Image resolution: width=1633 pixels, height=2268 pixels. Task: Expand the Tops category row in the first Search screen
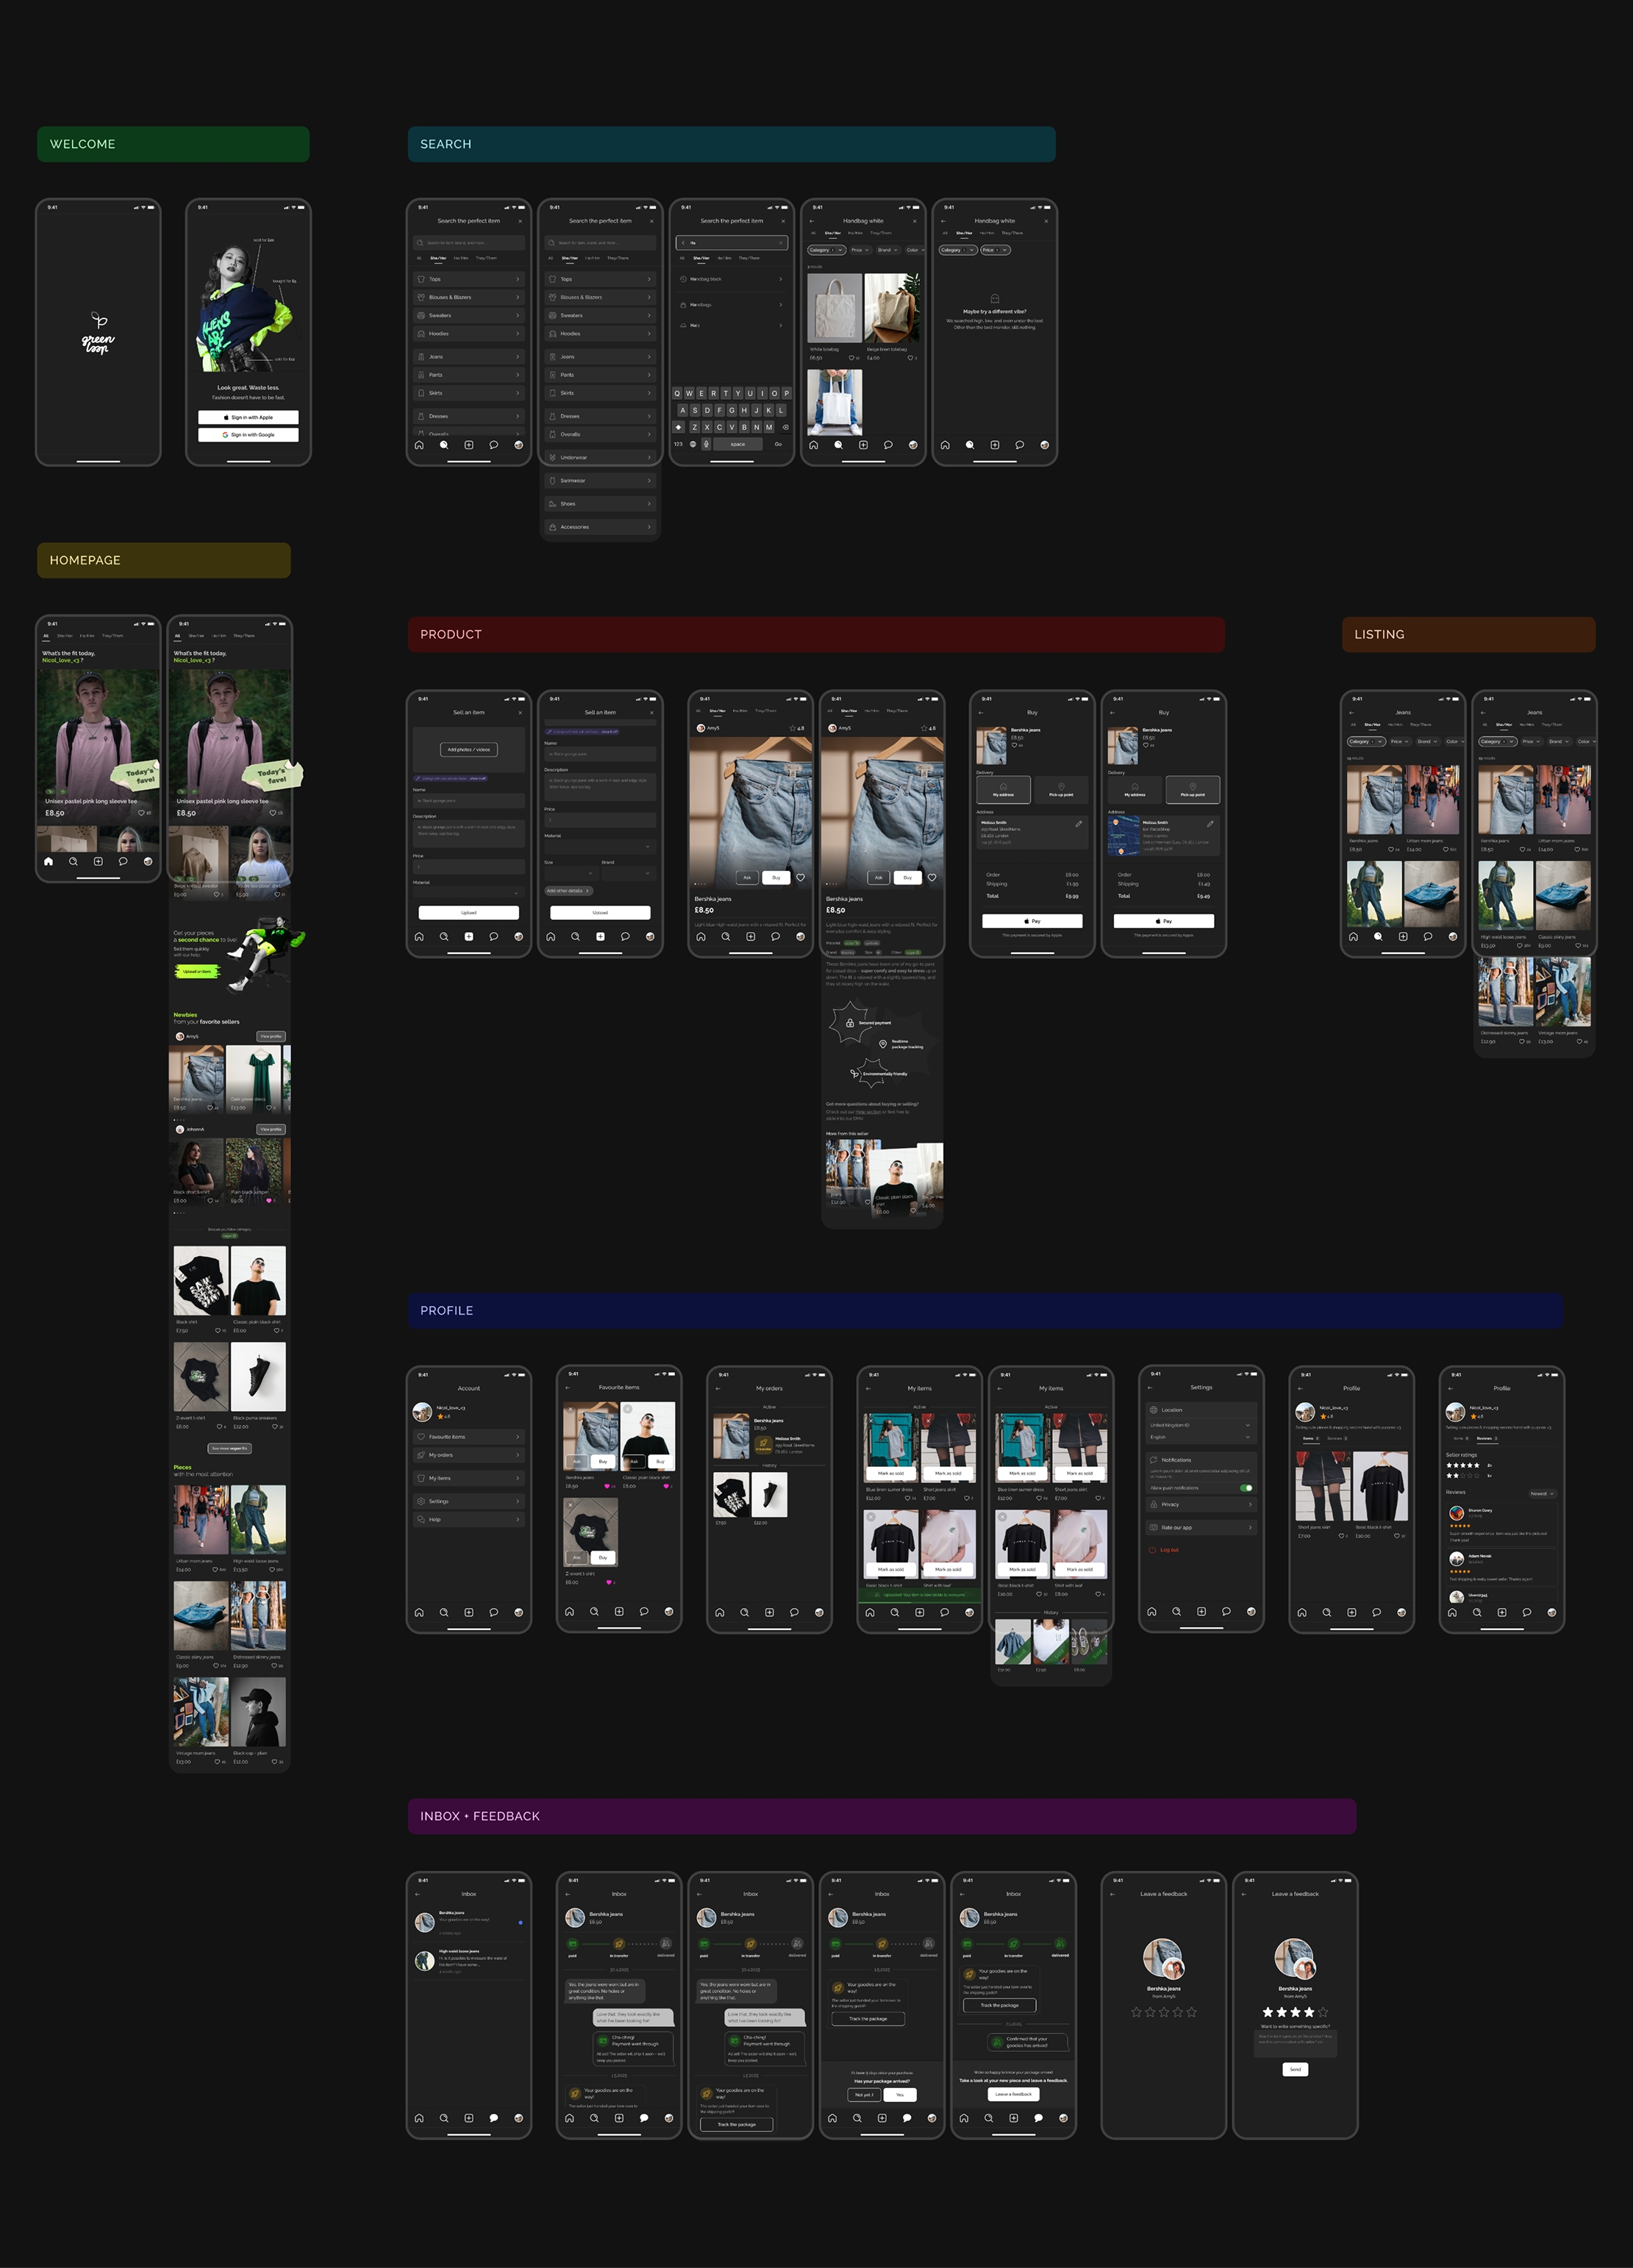click(468, 279)
